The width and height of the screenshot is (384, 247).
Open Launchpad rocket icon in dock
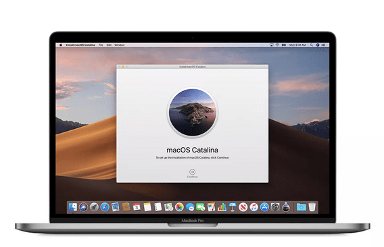[x=94, y=207]
